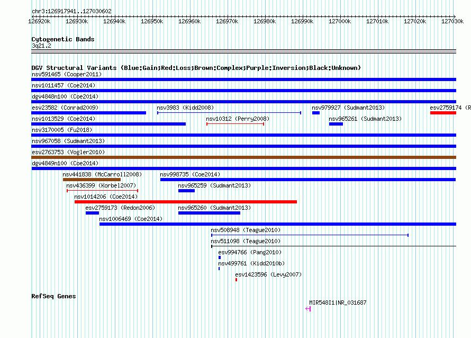Open dgv4849n100 (Coe2014) label

(65, 163)
